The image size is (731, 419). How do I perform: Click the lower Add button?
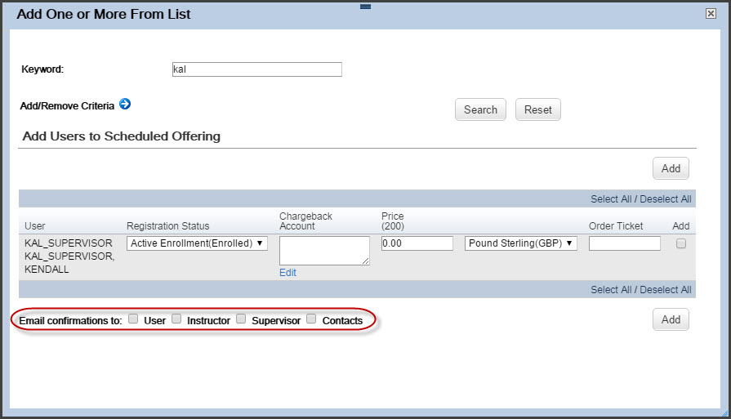tap(671, 319)
